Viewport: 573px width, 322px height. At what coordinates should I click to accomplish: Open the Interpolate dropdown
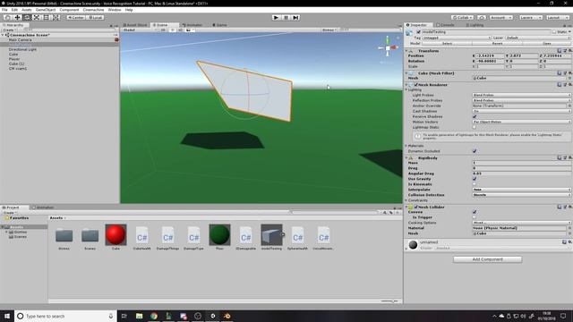[x=521, y=190]
